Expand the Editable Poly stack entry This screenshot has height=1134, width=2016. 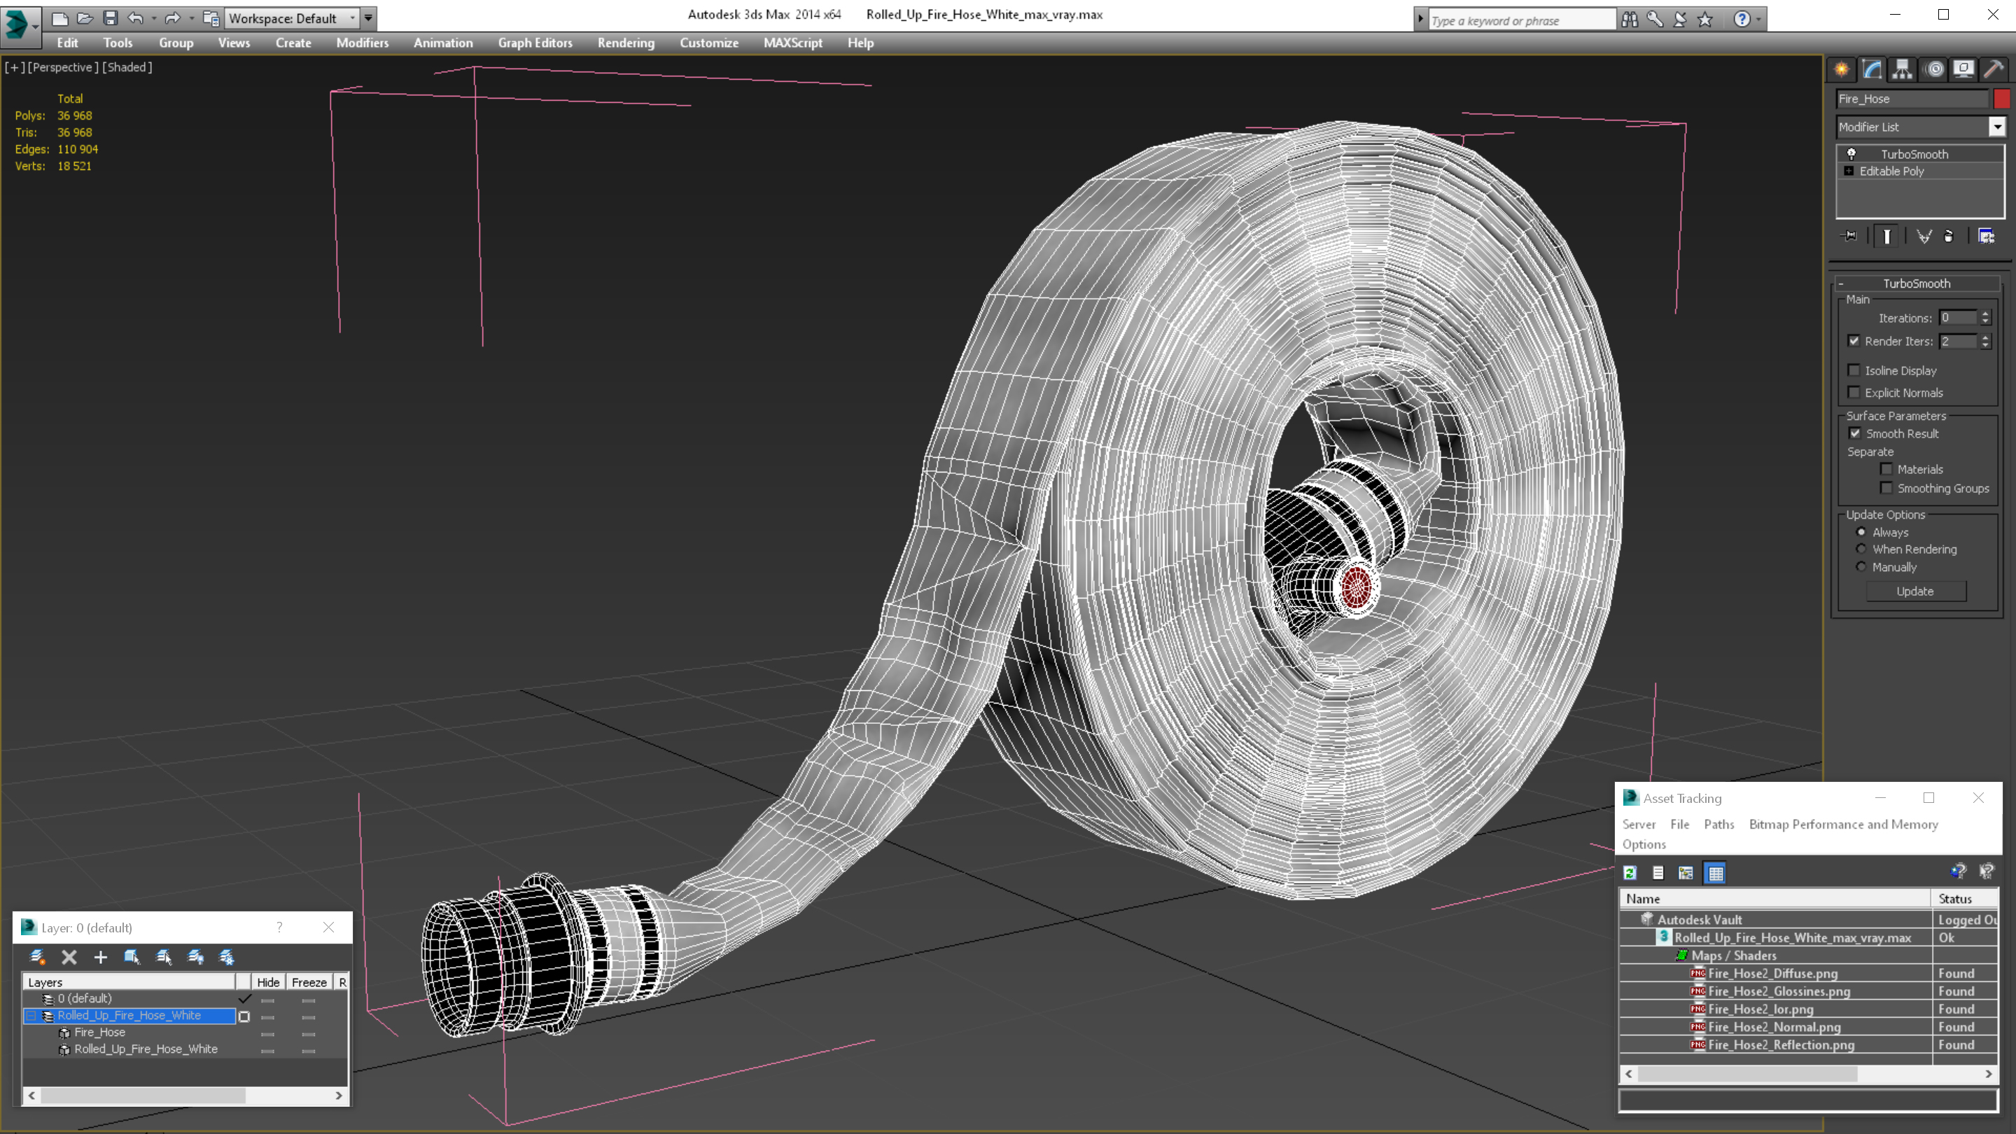pyautogui.click(x=1849, y=171)
